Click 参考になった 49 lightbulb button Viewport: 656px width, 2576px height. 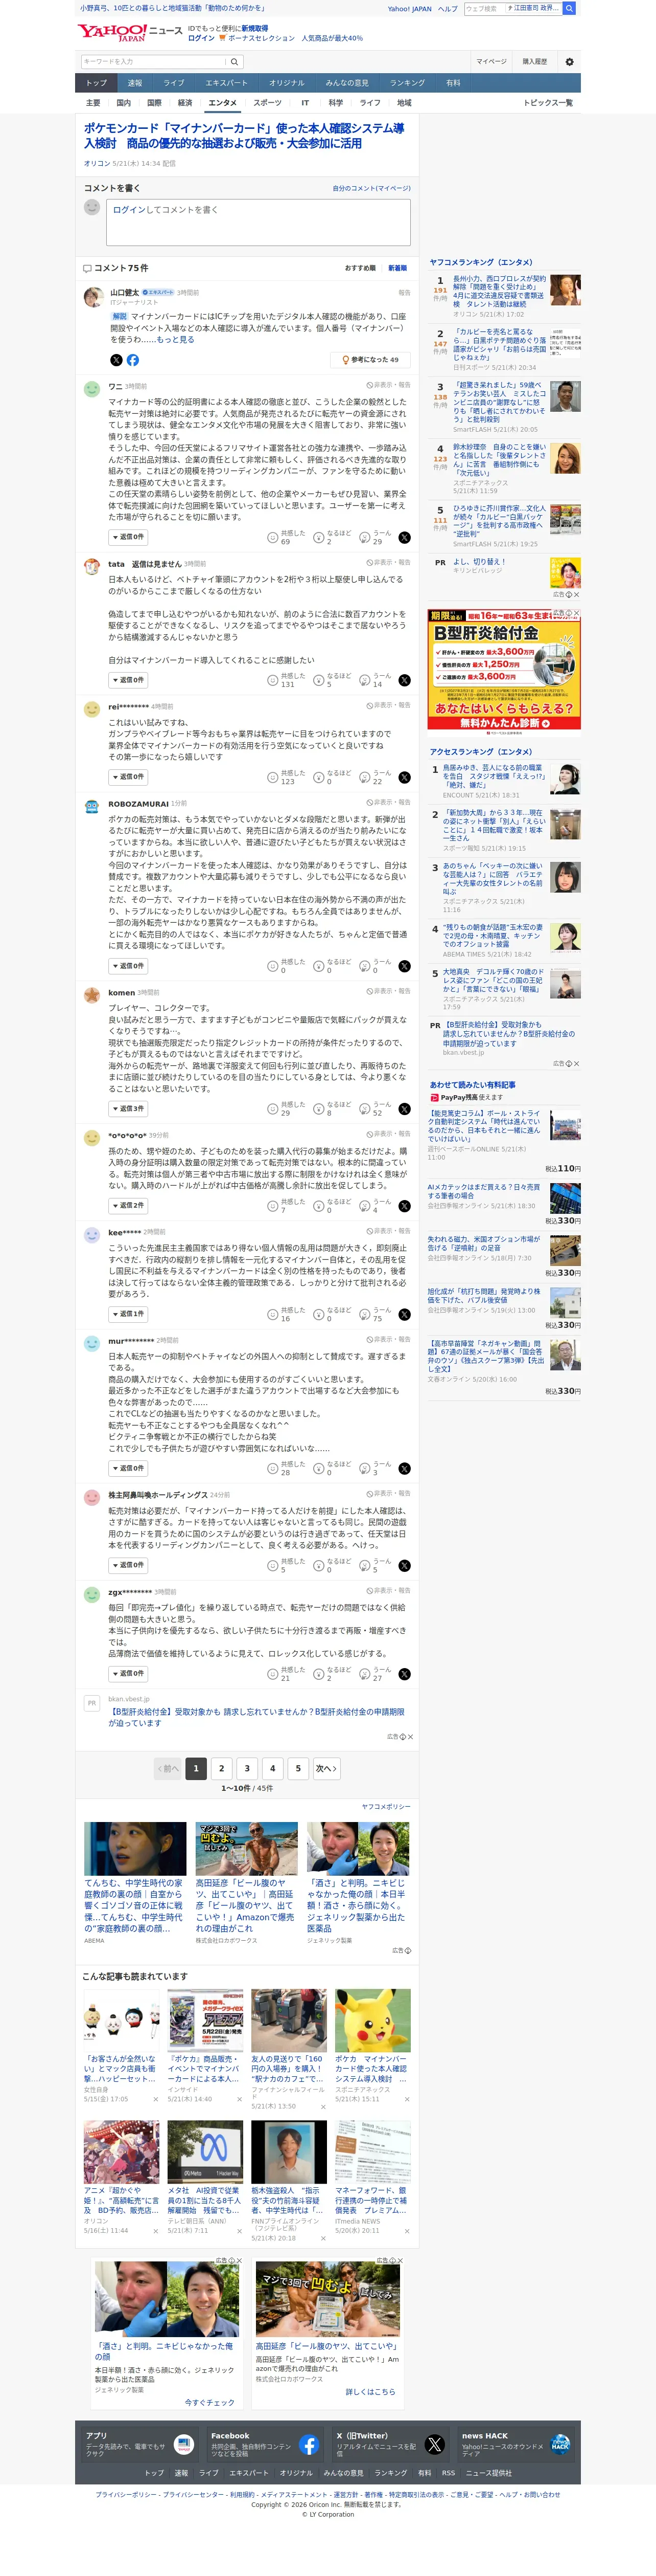coord(369,360)
